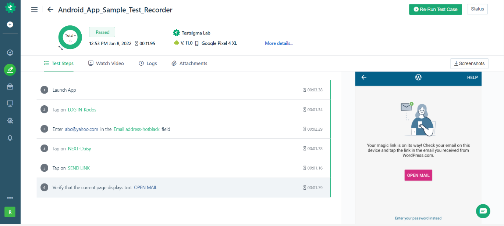
Task: Select the green pencil edit icon in sidebar
Action: 10,70
